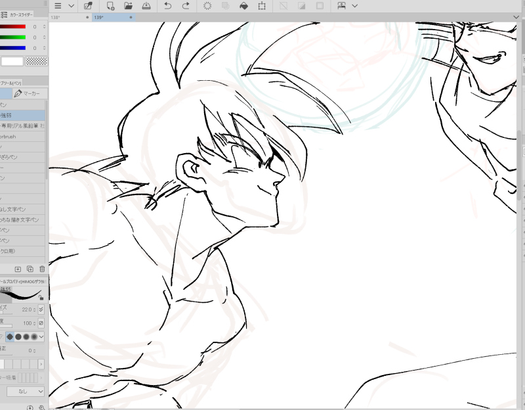Click the Clear layer spinner icon
Image resolution: width=525 pixels, height=410 pixels.
pos(207,6)
